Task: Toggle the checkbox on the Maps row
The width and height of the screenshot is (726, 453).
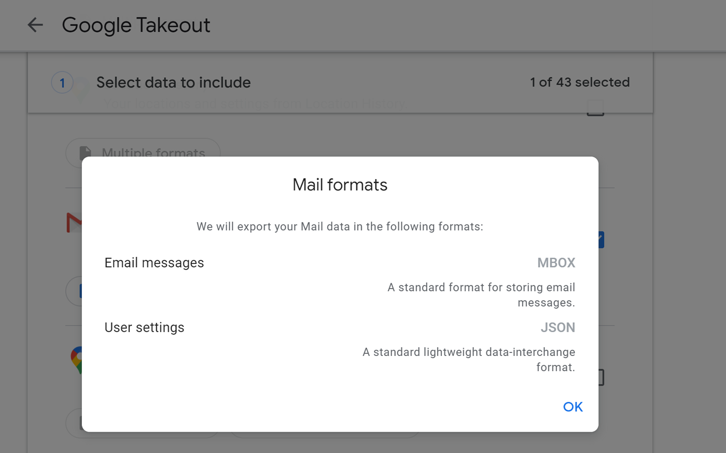Action: tap(601, 377)
